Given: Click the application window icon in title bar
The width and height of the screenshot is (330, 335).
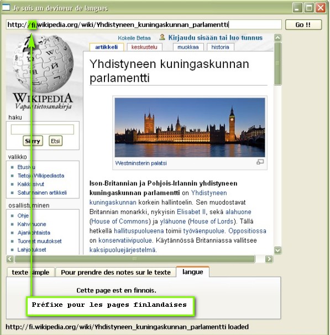Looking at the screenshot, I should click(x=6, y=7).
